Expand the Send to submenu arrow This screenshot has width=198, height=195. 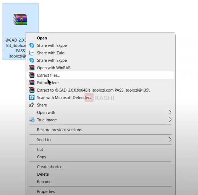click(170, 139)
